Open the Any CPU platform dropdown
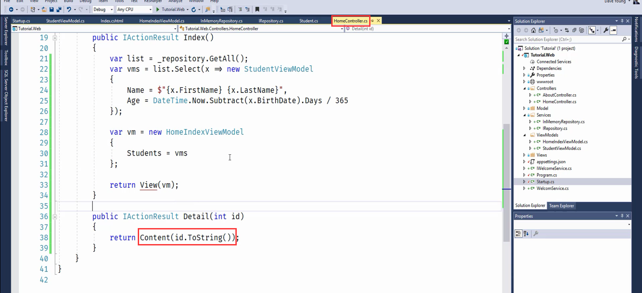Screen dimensions: 642x293 [134, 9]
